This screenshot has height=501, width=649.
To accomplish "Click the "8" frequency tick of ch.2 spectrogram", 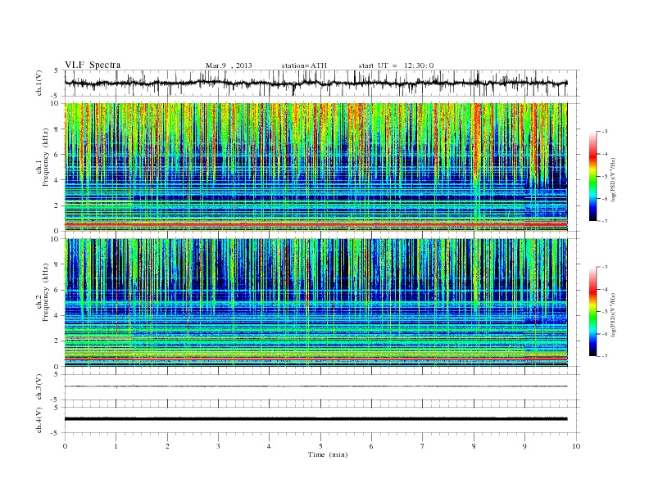I will pos(57,264).
